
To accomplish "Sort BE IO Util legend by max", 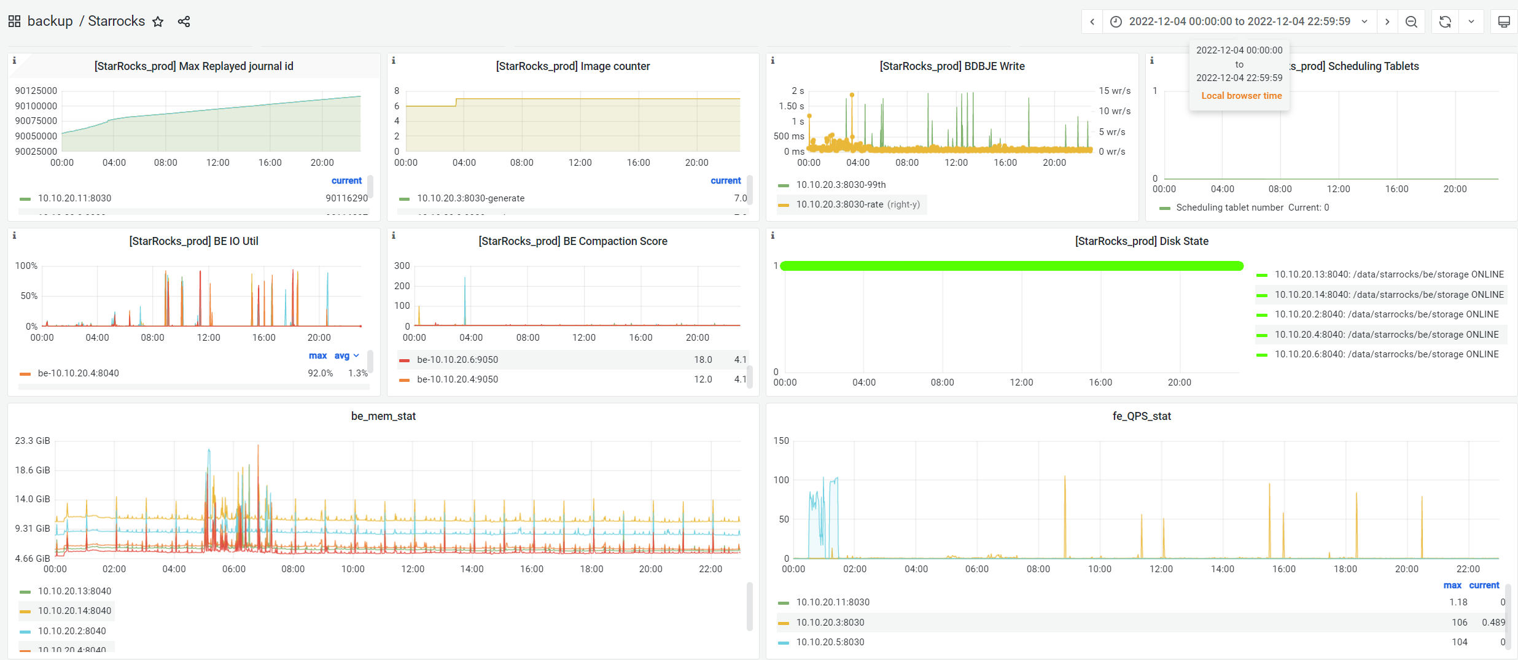I will tap(317, 355).
